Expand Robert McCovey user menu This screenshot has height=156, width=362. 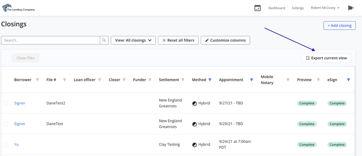click(x=325, y=8)
